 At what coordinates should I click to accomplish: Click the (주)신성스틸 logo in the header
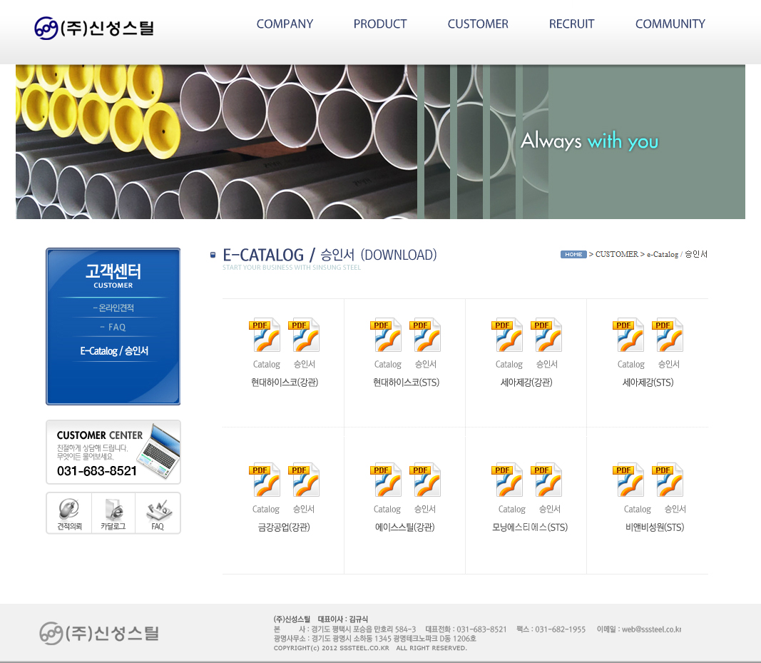94,29
